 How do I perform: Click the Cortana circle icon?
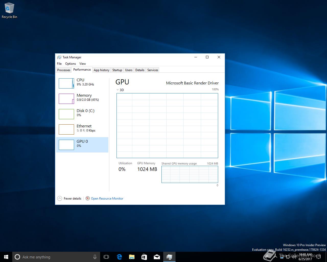click(17, 257)
